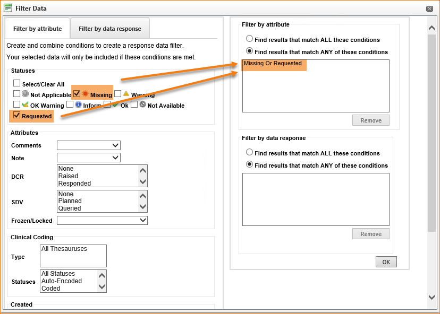Screen dimensions: 440x314
Task: Click down arrow in SDV list
Action: coord(142,207)
